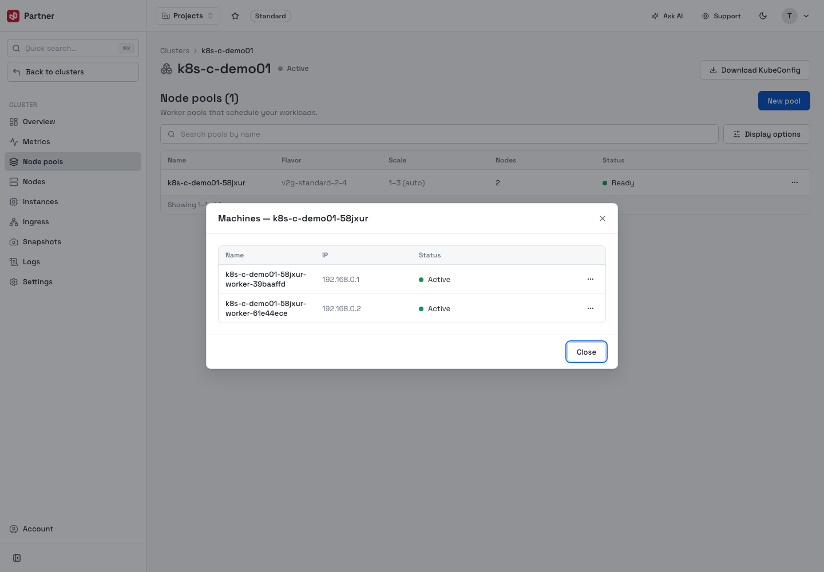Open Support link
Viewport: 824px width, 572px height.
pos(722,16)
